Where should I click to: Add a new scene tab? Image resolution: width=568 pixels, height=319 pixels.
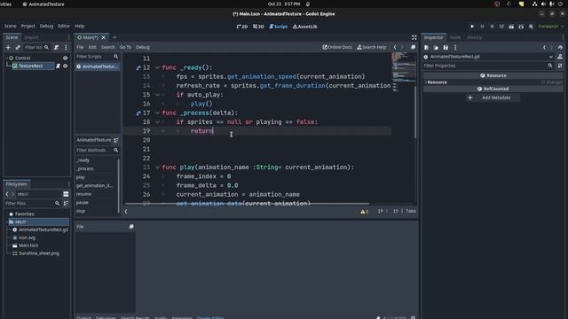[114, 37]
